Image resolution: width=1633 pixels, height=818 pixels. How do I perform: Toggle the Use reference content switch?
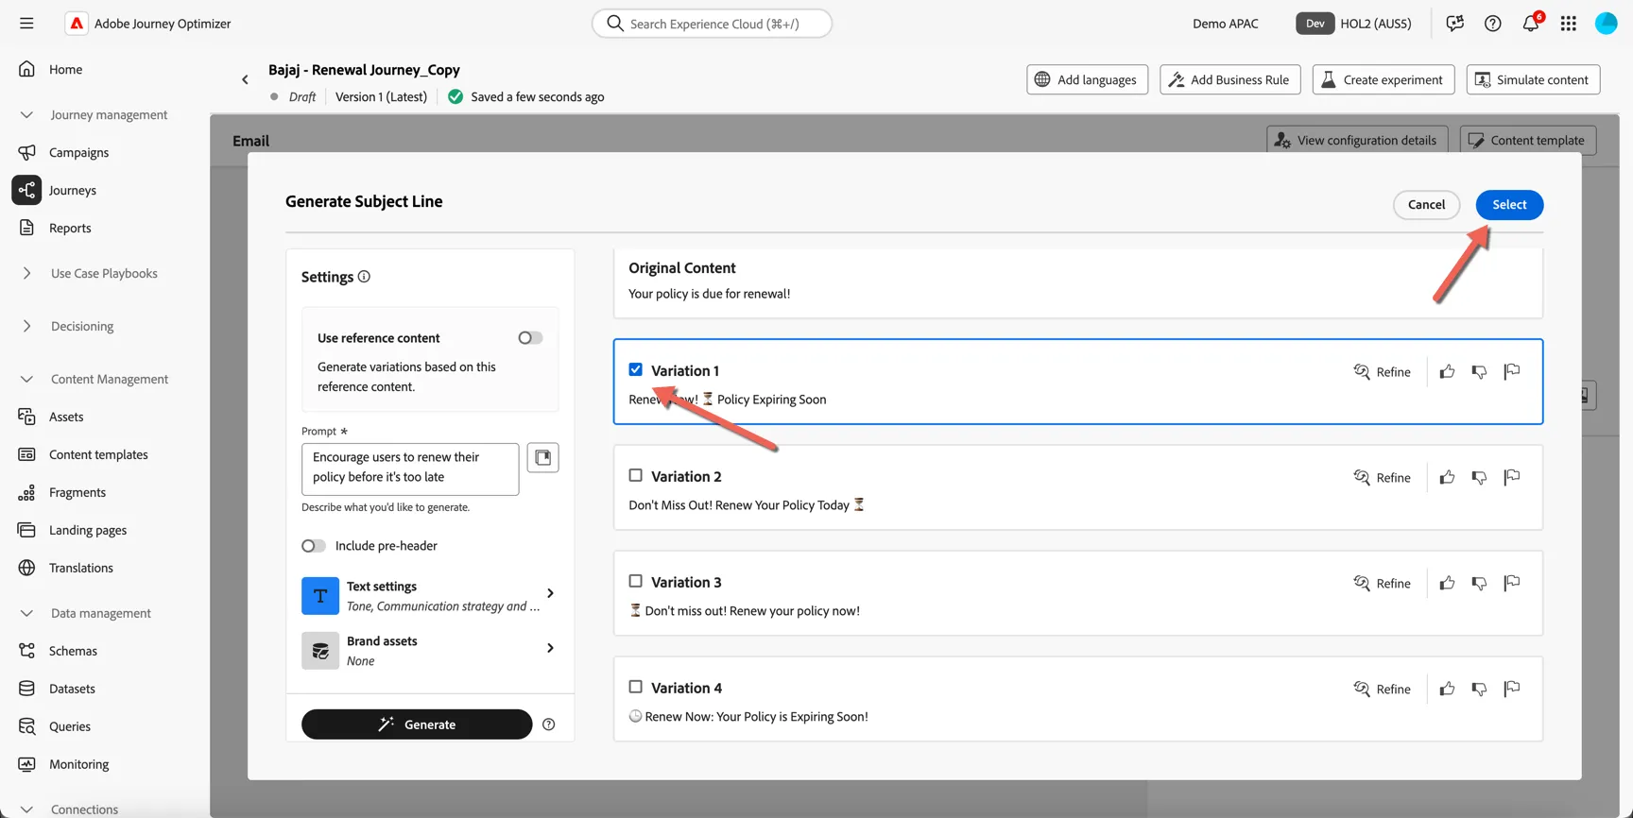pos(530,338)
